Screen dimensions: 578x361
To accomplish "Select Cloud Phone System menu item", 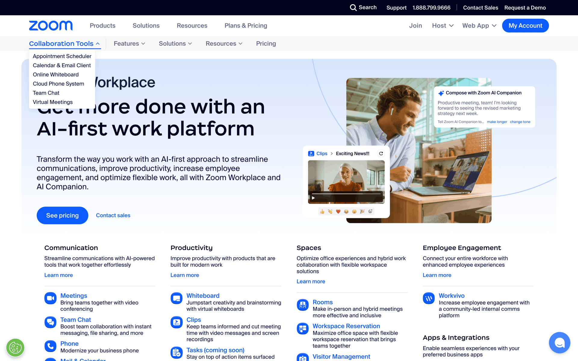I will (58, 84).
